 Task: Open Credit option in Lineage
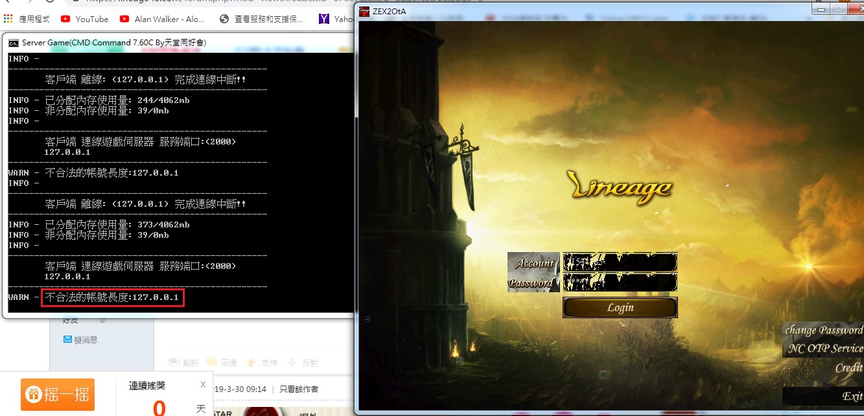click(x=849, y=368)
